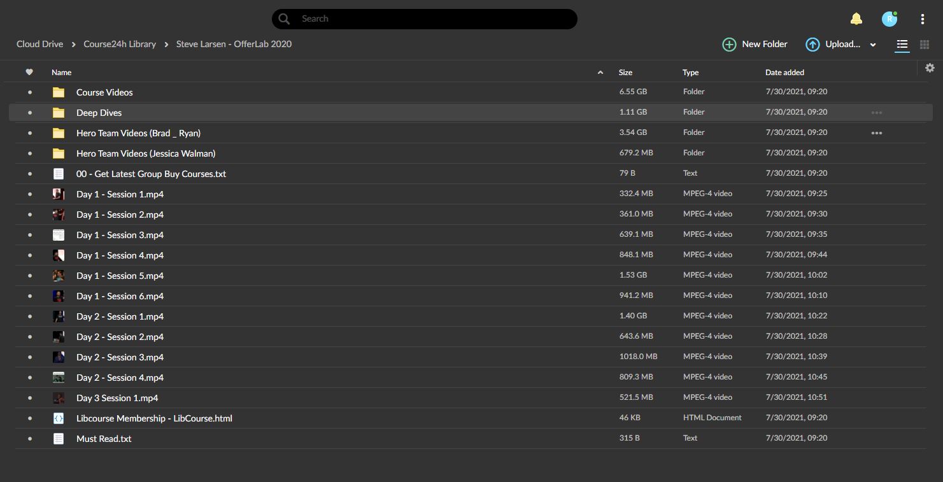This screenshot has width=943, height=482.
Task: Toggle favorite dot for Day 2 - Session 3.mp4
Action: 29,357
